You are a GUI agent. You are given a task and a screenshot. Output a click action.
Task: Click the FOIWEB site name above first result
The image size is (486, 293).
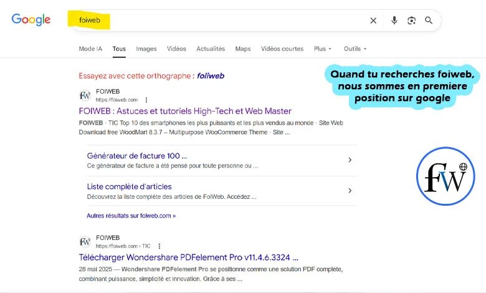pyautogui.click(x=108, y=92)
